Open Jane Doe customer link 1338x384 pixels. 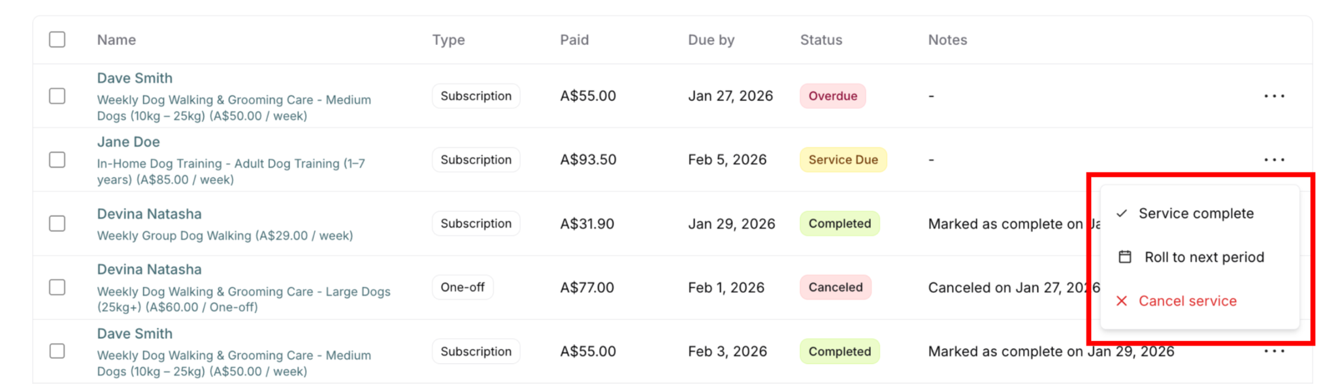(128, 142)
